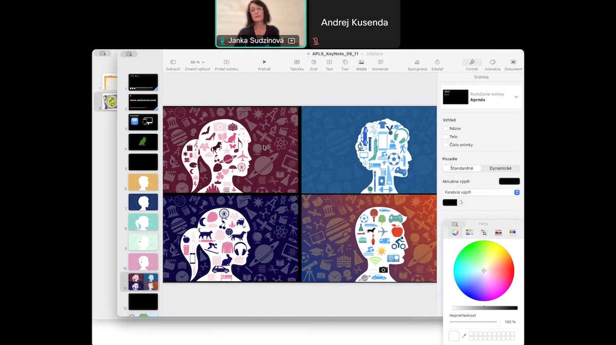The width and height of the screenshot is (616, 345).
Task: Select slide 2 in background window navigator
Action: [x=109, y=102]
